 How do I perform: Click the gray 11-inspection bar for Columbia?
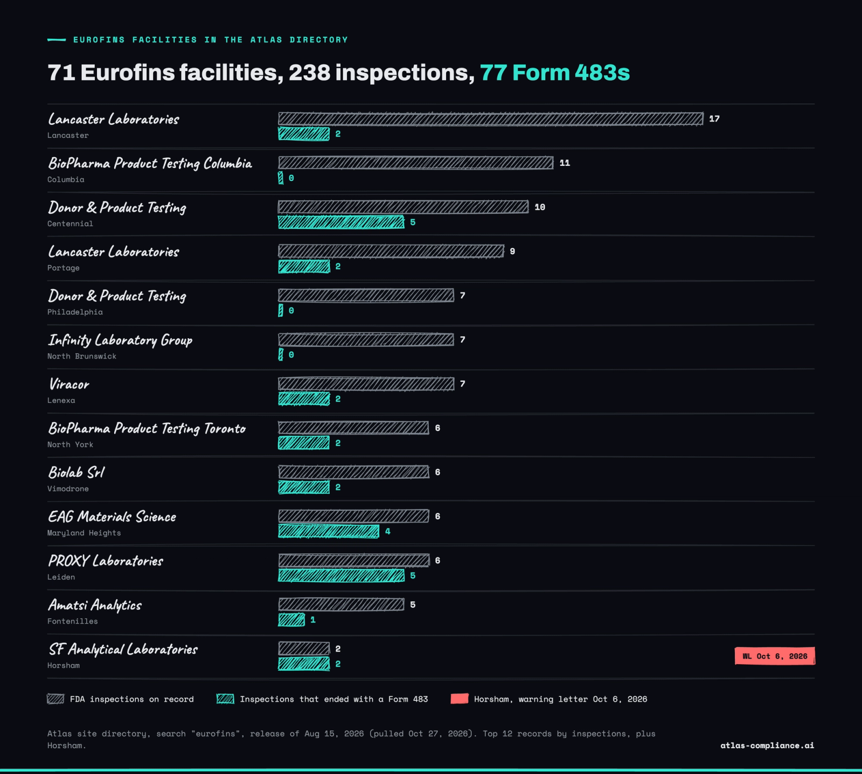[x=416, y=163]
